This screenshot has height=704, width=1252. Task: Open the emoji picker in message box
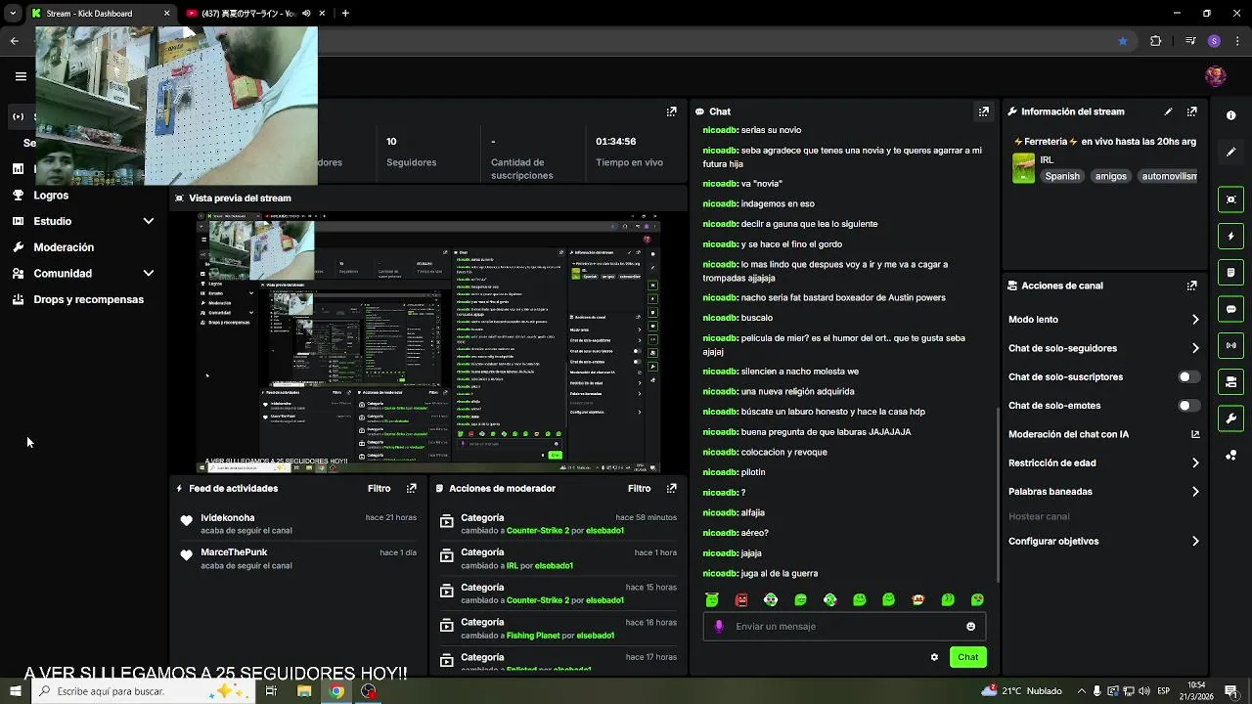tap(971, 627)
